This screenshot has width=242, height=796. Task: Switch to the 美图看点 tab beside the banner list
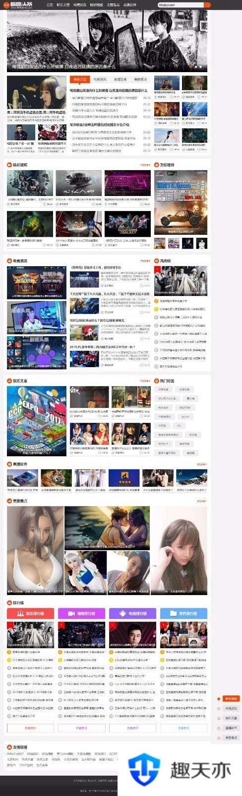point(140,79)
